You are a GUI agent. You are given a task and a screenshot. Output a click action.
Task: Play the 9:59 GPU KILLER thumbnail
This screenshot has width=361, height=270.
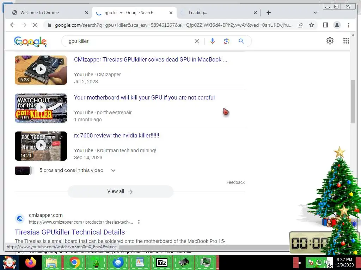pos(41,108)
